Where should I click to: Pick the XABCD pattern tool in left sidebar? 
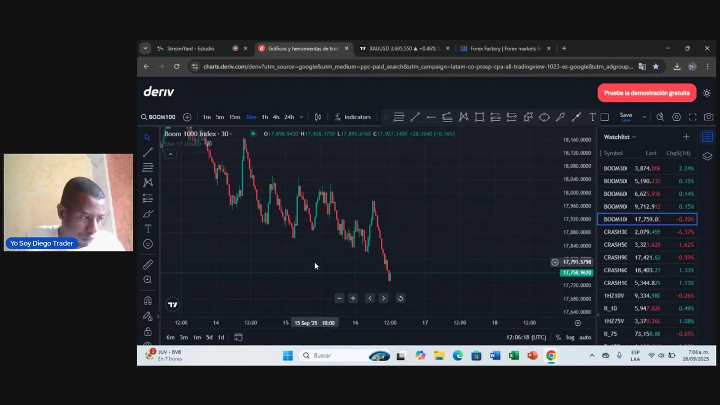(x=147, y=182)
